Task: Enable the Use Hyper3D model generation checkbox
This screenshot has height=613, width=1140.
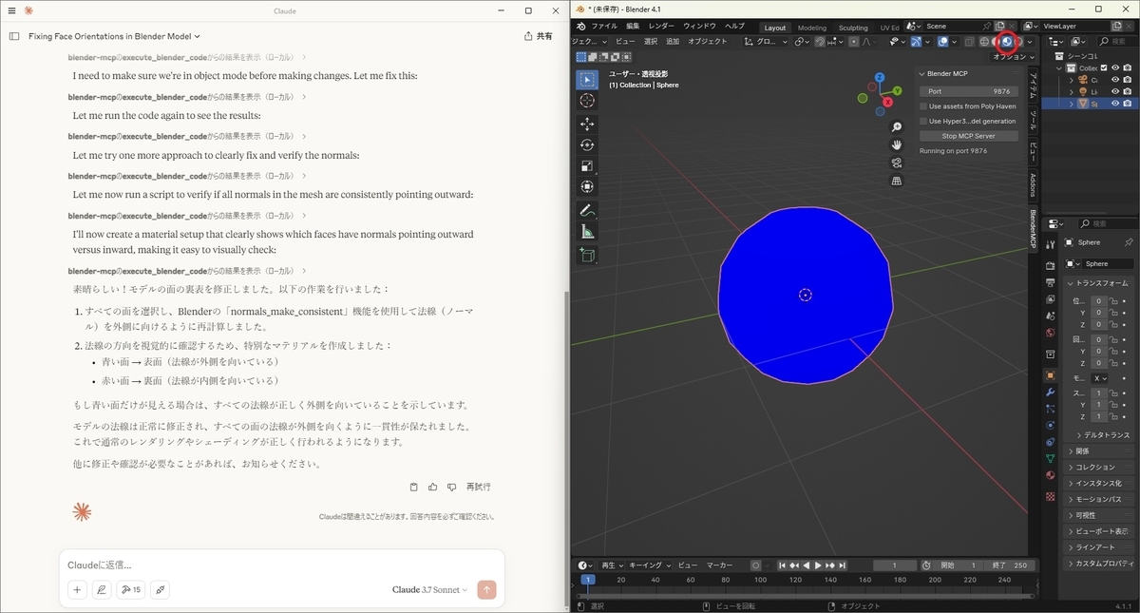Action: coord(923,121)
